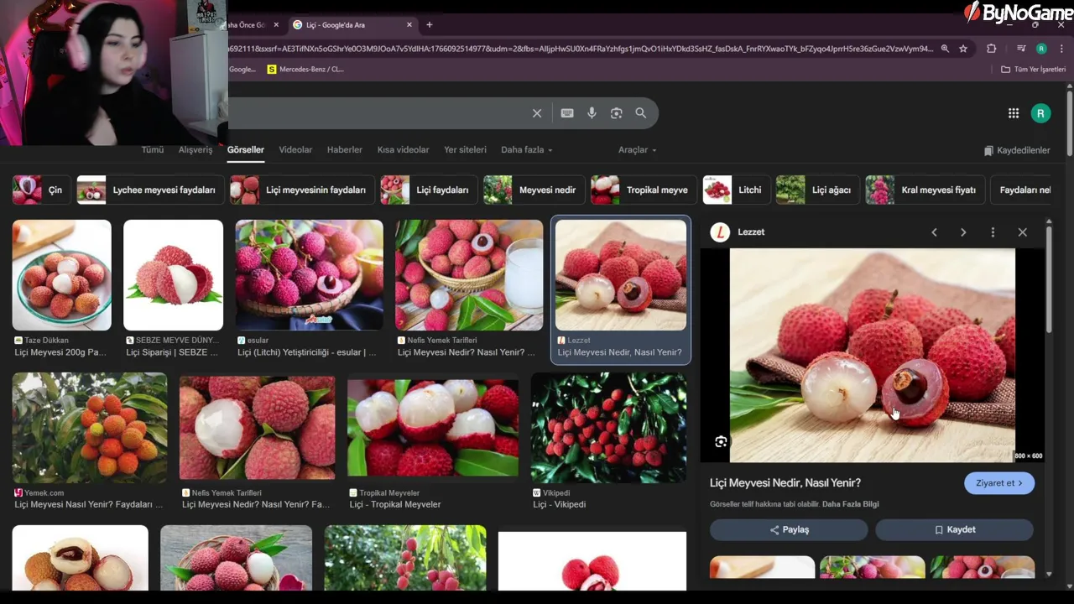Screen dimensions: 1074x604
Task: Select the Liçi faydaları chip
Action: pos(429,190)
